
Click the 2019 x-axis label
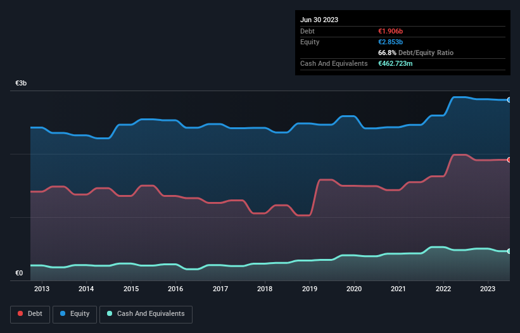point(310,289)
